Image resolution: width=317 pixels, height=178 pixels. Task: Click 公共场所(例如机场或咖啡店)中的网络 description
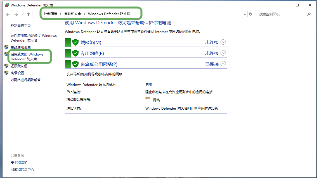point(94,74)
